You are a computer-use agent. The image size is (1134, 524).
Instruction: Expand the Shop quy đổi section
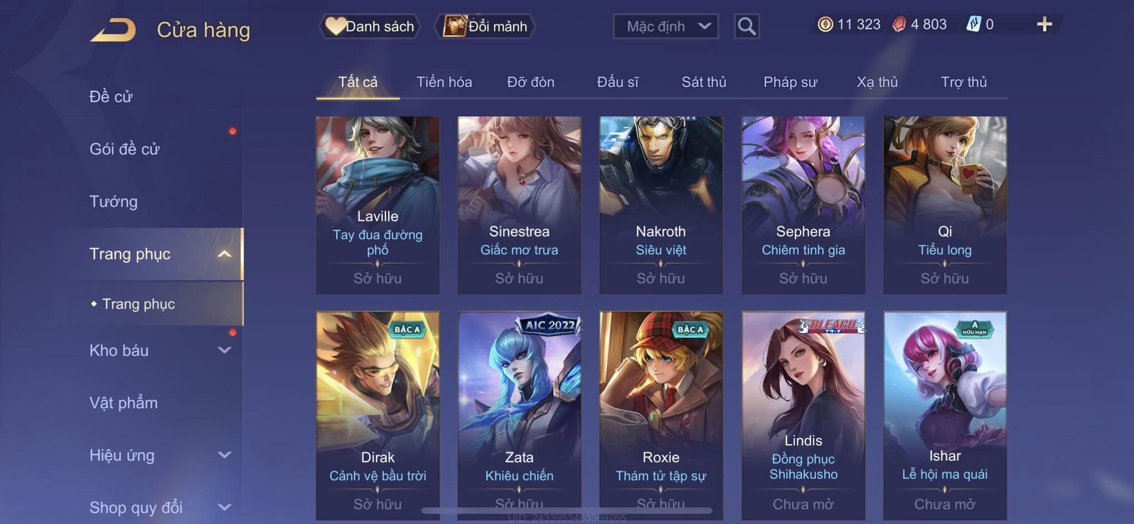click(x=224, y=507)
